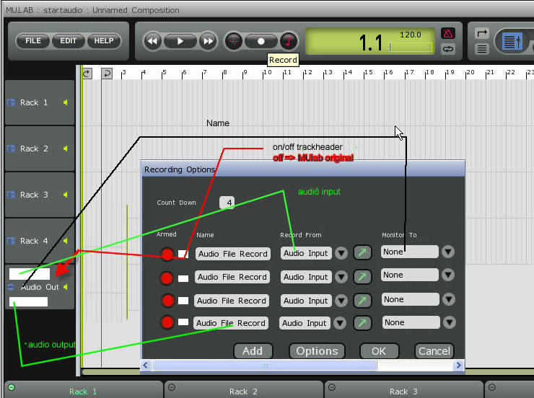Cancel the Recording Options dialog
The width and height of the screenshot is (534, 398).
click(434, 350)
